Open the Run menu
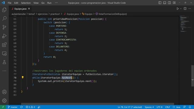 click(49, 3)
